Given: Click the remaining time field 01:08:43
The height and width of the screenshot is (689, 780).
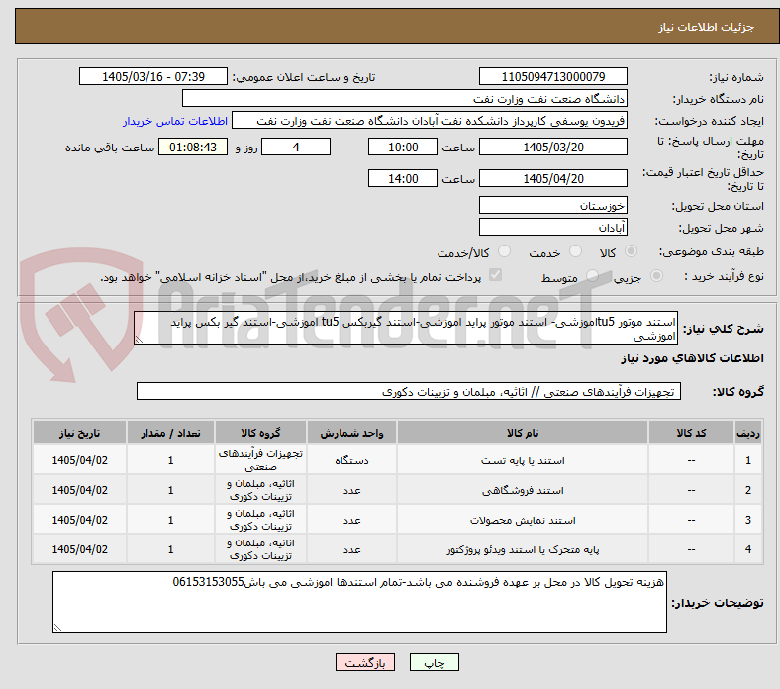Looking at the screenshot, I should coord(193,148).
